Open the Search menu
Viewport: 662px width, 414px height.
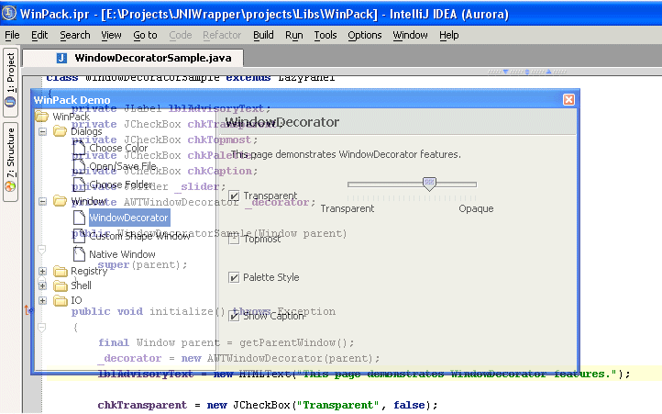(75, 35)
